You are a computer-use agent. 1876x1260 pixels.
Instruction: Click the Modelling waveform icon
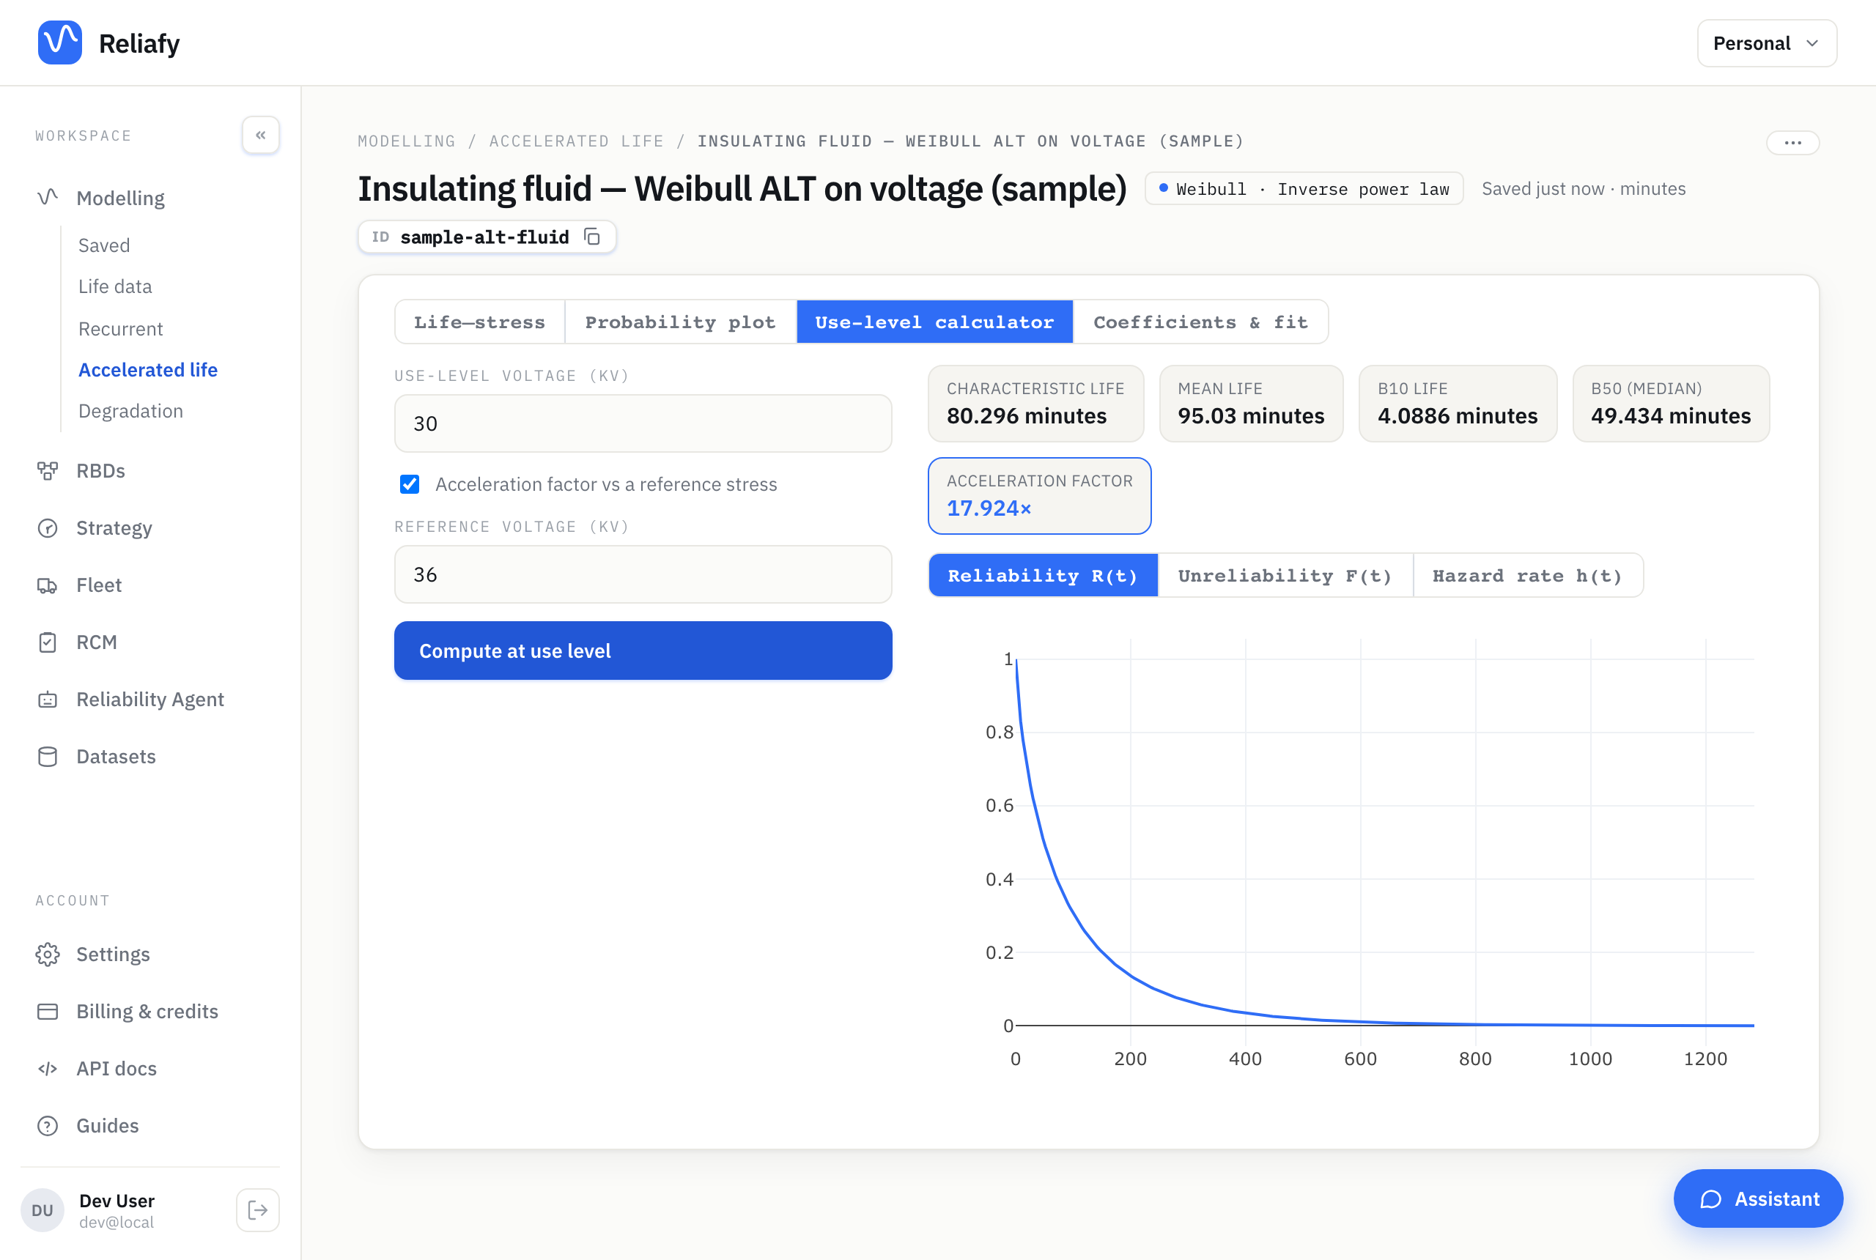click(x=48, y=198)
